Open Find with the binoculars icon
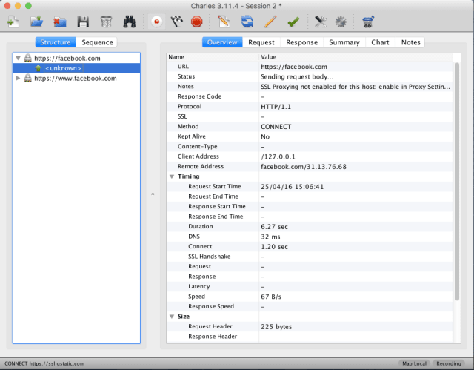The width and height of the screenshot is (474, 370). coord(130,22)
